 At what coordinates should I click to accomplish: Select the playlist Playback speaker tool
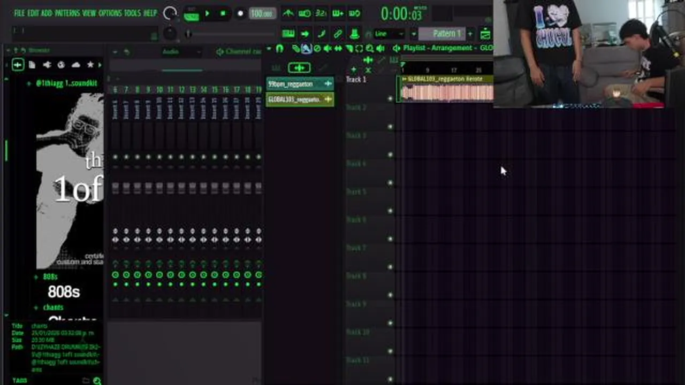click(380, 49)
